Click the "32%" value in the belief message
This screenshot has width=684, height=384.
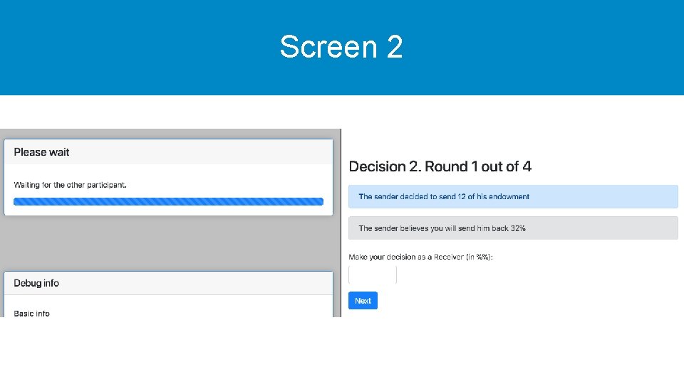518,228
